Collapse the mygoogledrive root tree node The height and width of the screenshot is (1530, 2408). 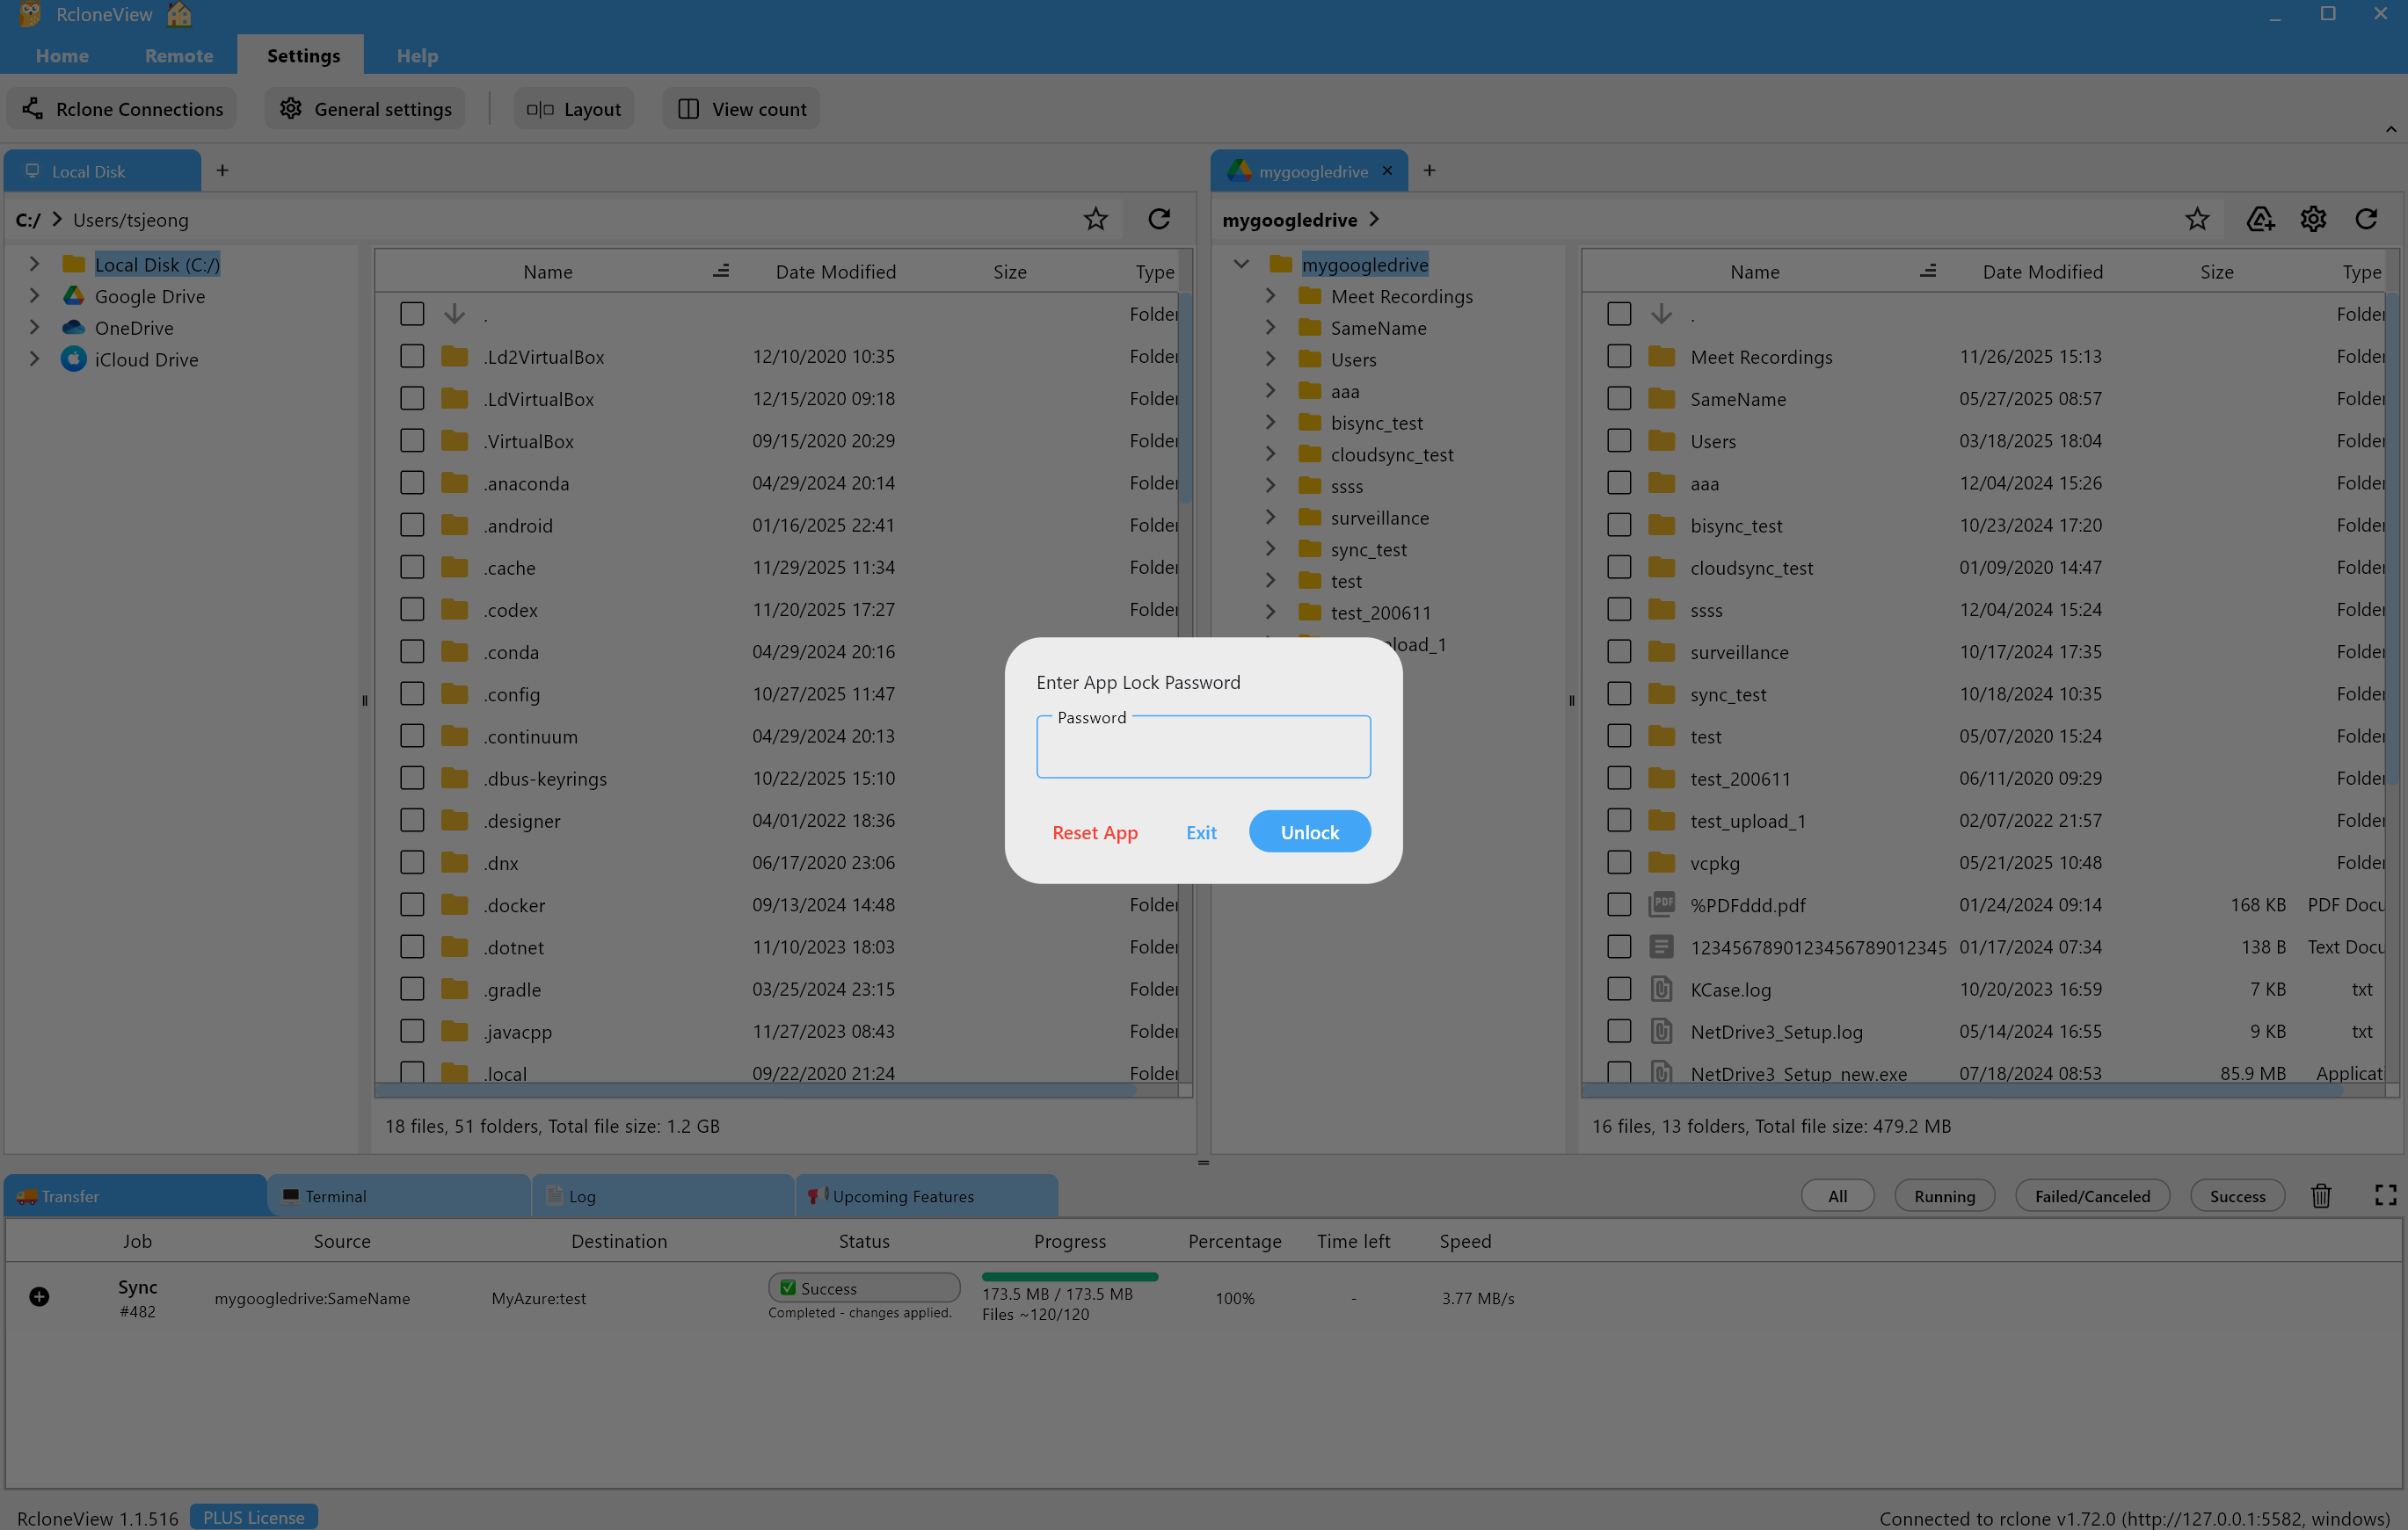coord(1241,265)
